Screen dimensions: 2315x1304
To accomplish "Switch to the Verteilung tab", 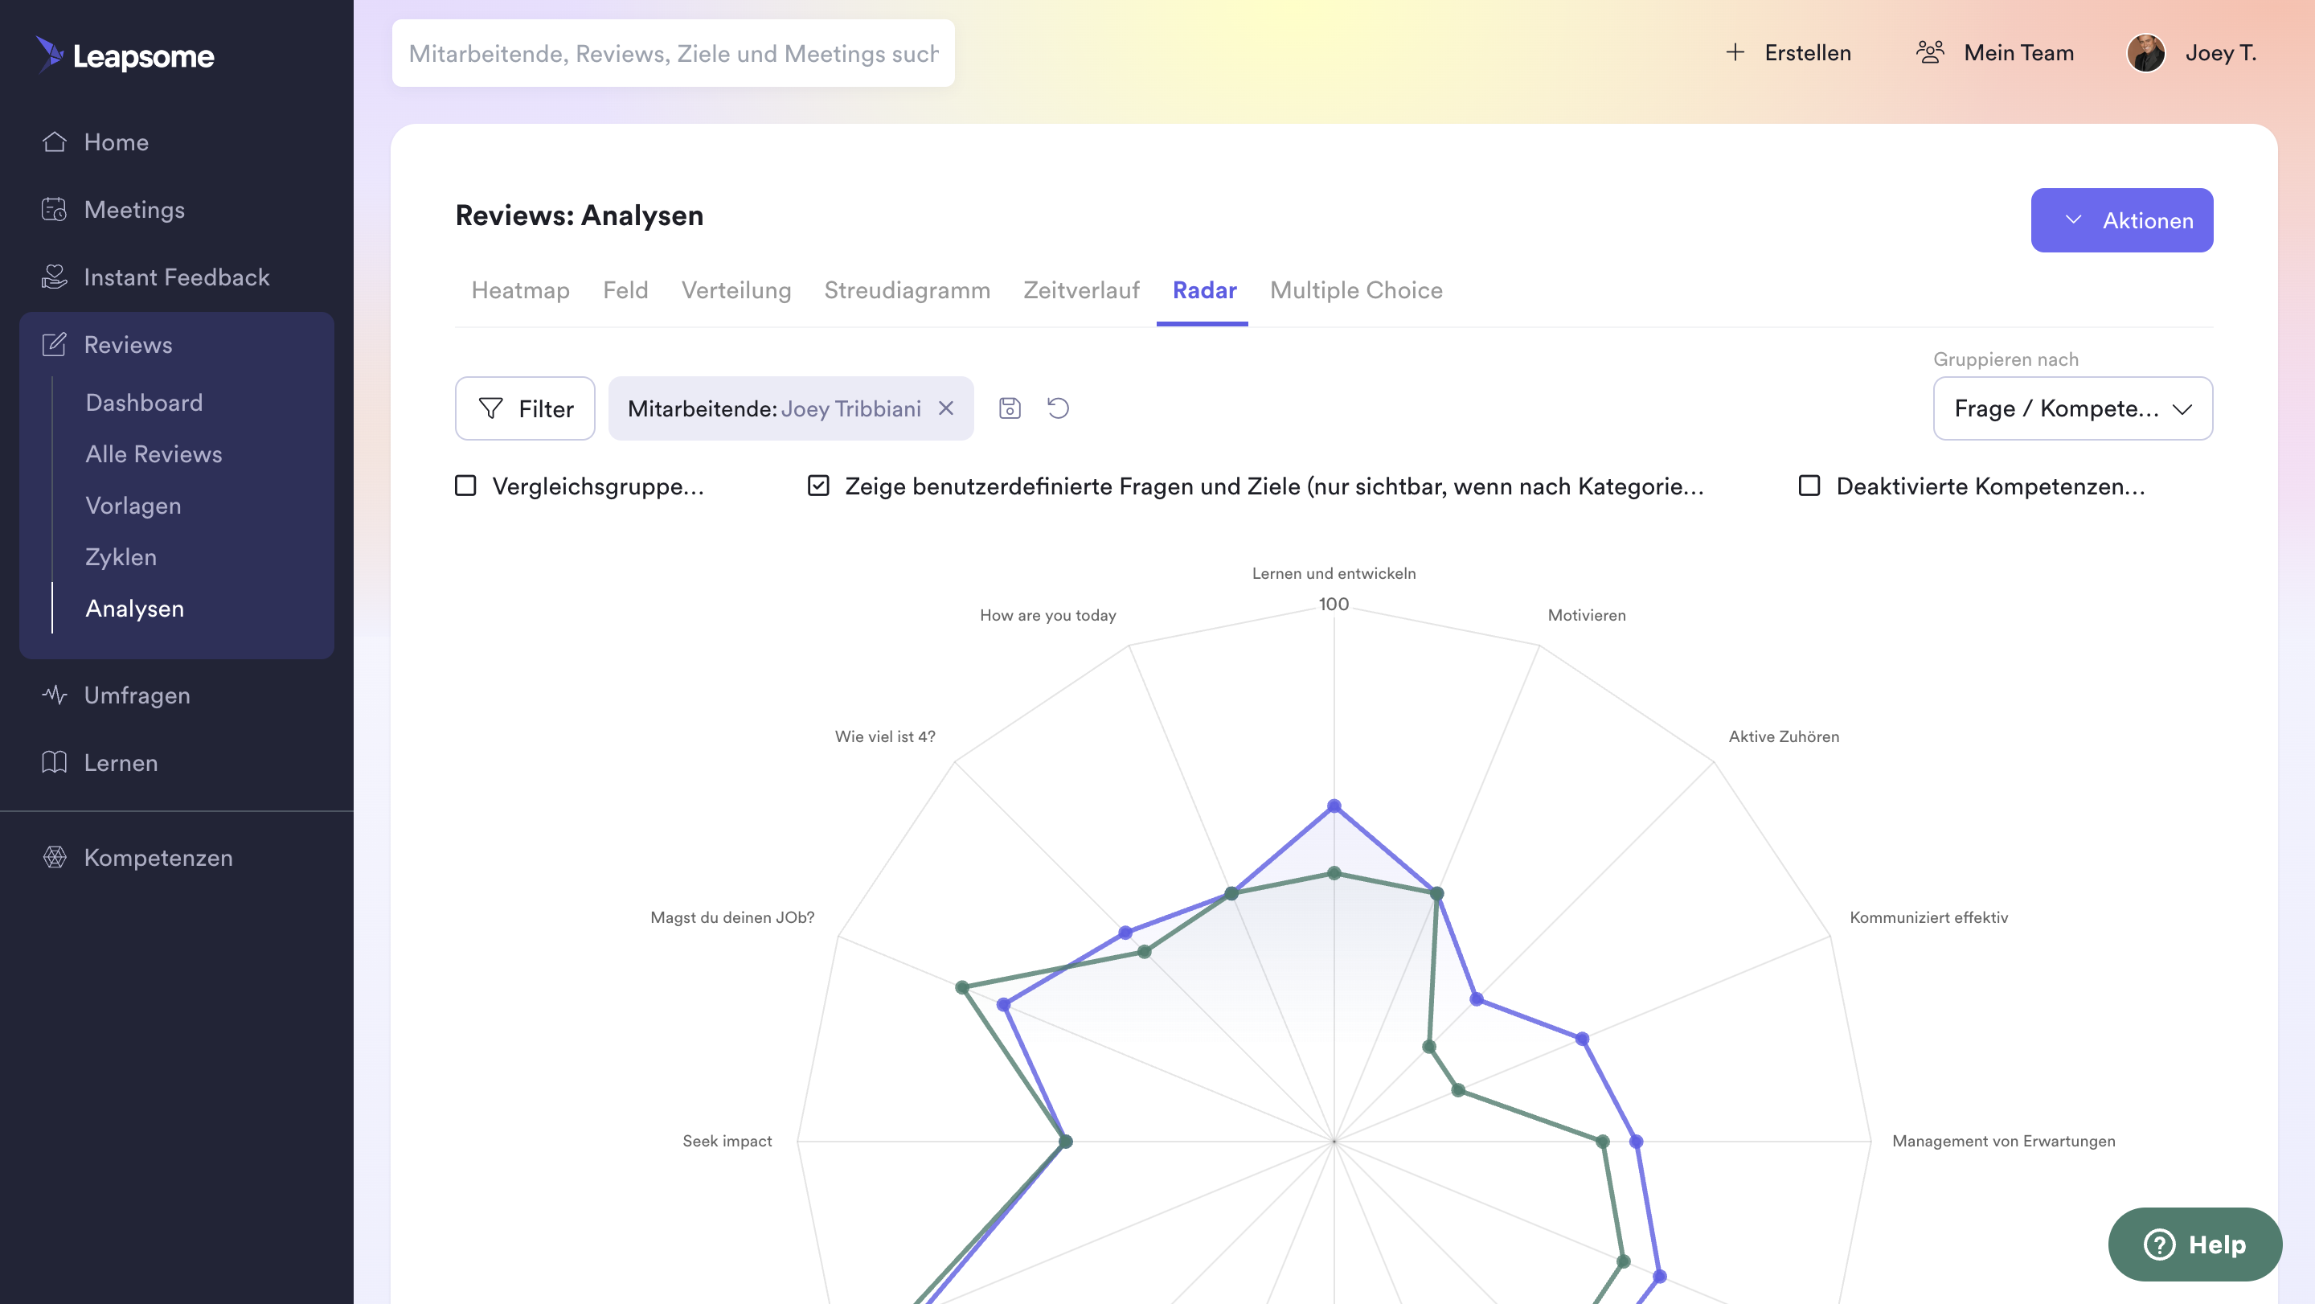I will coord(736,290).
